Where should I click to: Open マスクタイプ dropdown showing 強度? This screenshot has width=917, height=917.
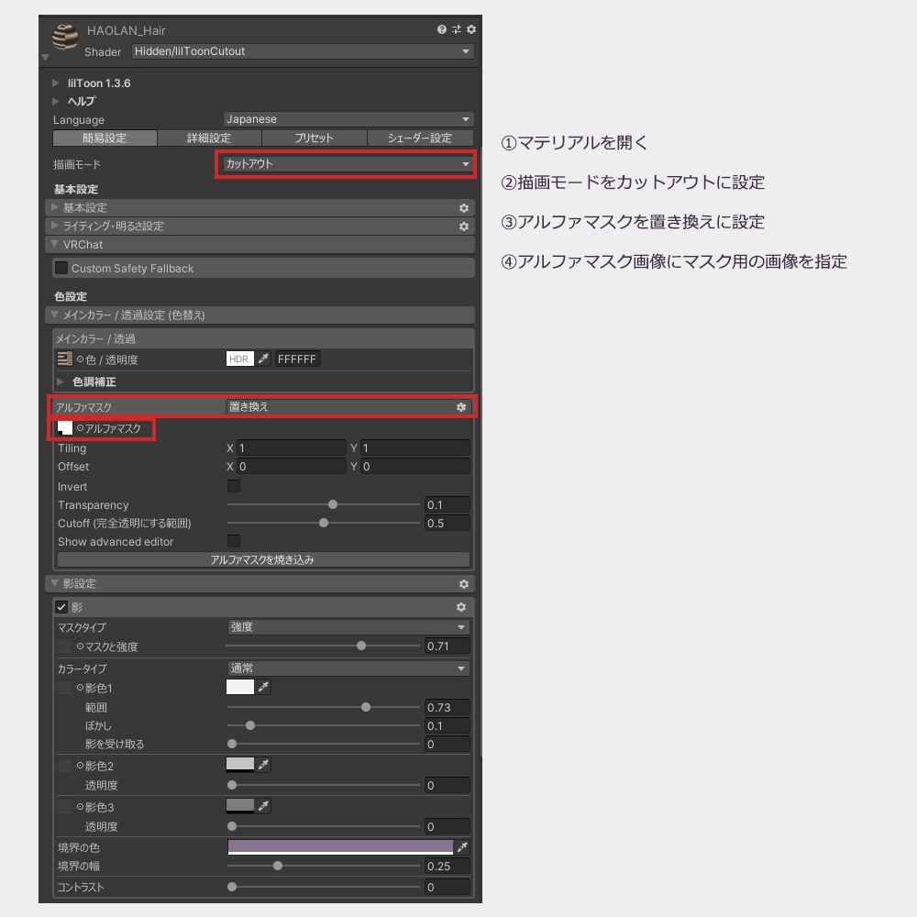point(348,627)
